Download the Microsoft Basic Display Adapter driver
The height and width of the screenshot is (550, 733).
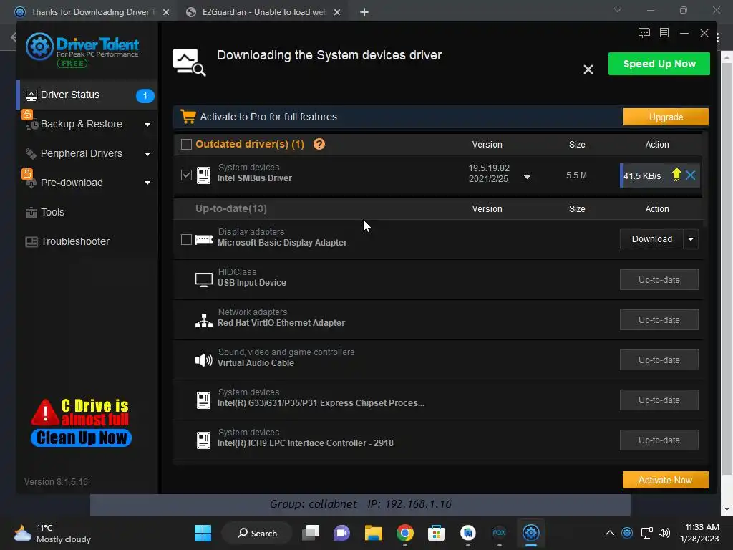point(651,239)
